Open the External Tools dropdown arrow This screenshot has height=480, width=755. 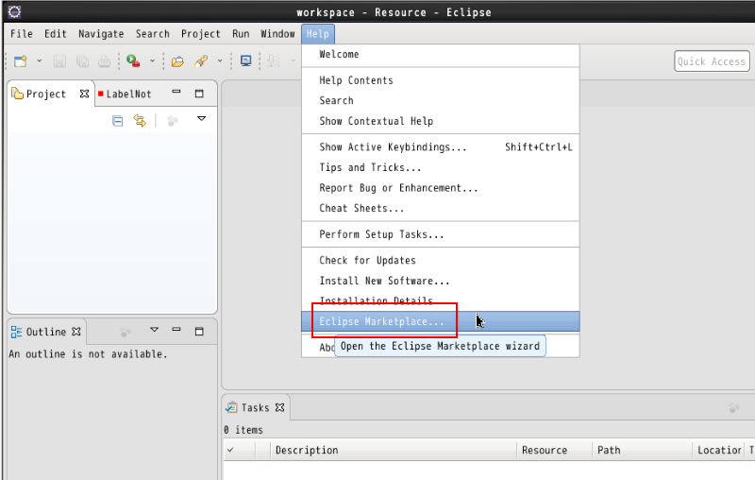coord(152,61)
